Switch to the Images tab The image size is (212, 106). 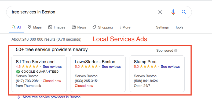57,27
